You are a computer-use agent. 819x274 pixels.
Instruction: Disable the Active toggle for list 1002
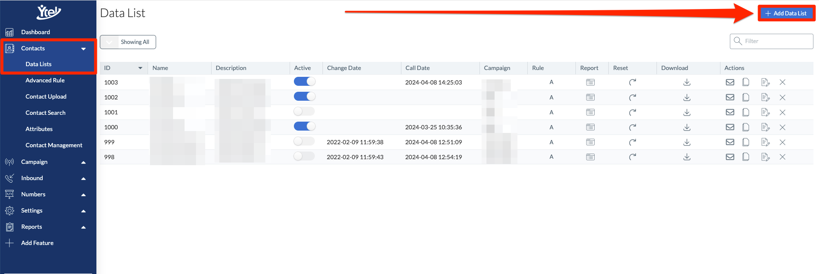point(305,96)
